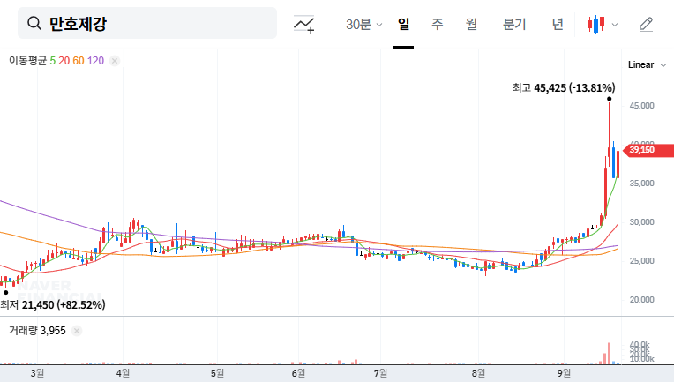Click the 최저 21,450 (+82.52%) label
Viewport: 674px width, 382px height.
click(x=53, y=304)
